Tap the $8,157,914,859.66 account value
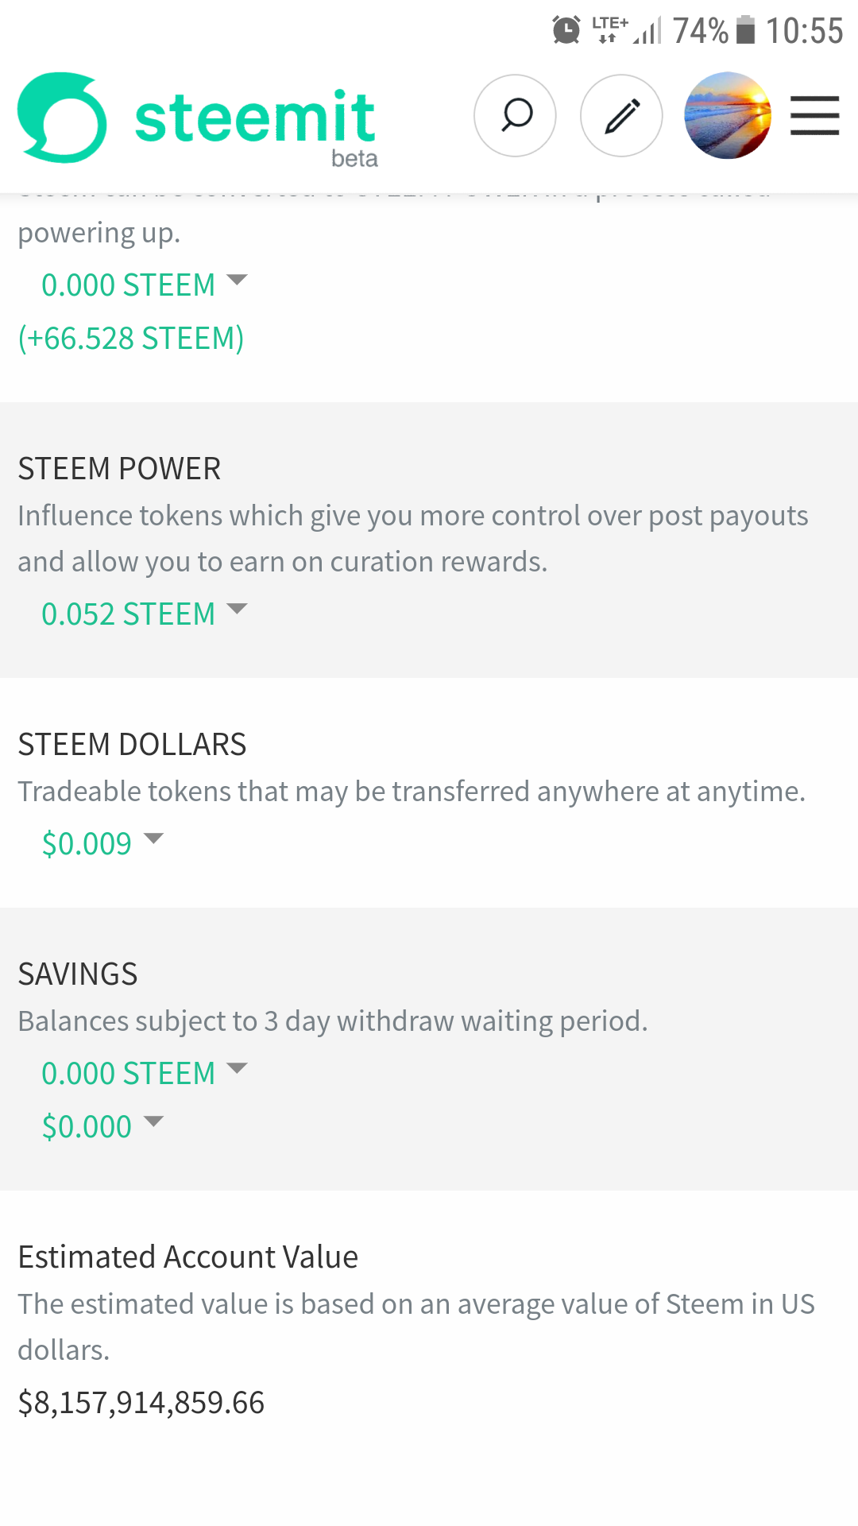This screenshot has height=1526, width=858. click(x=141, y=1403)
